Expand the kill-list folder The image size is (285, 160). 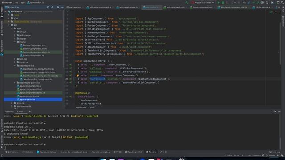pos(15,59)
